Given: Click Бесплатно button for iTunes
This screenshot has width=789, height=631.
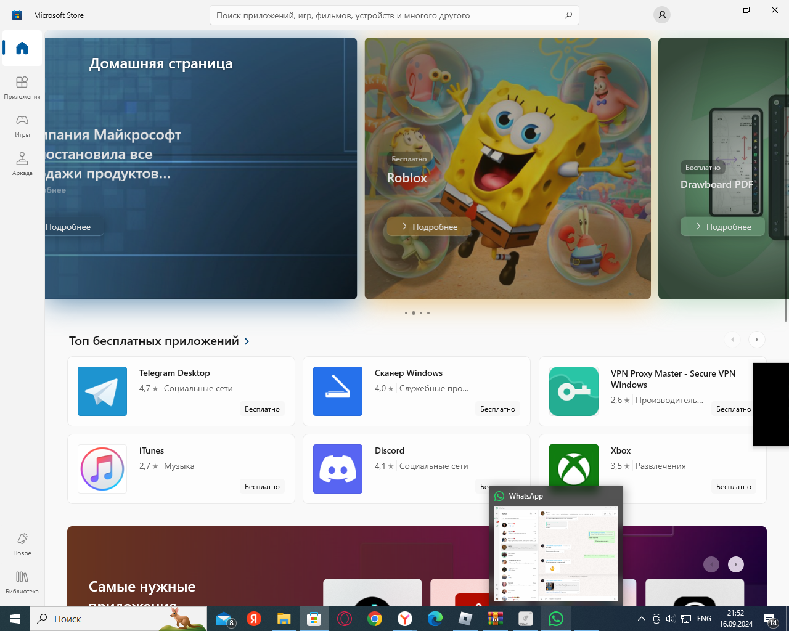Looking at the screenshot, I should point(262,487).
